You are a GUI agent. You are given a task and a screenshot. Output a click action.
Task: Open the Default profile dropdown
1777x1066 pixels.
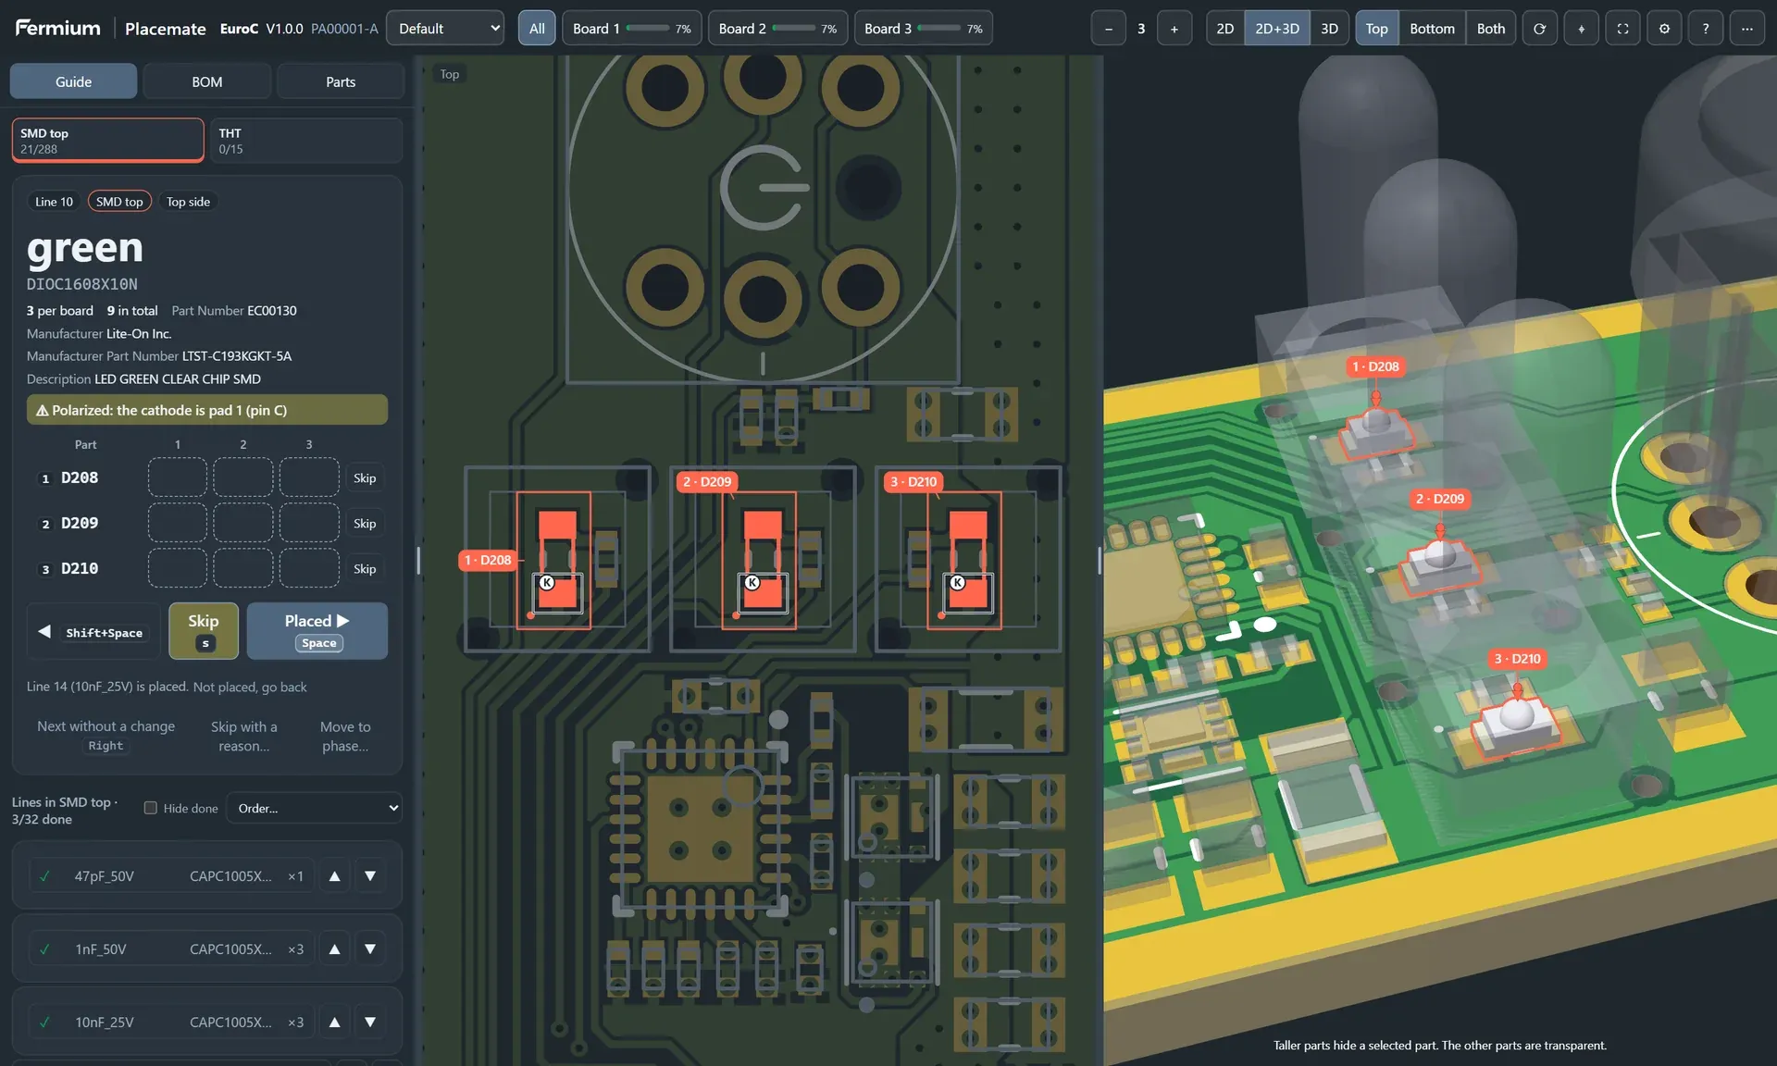click(x=445, y=29)
